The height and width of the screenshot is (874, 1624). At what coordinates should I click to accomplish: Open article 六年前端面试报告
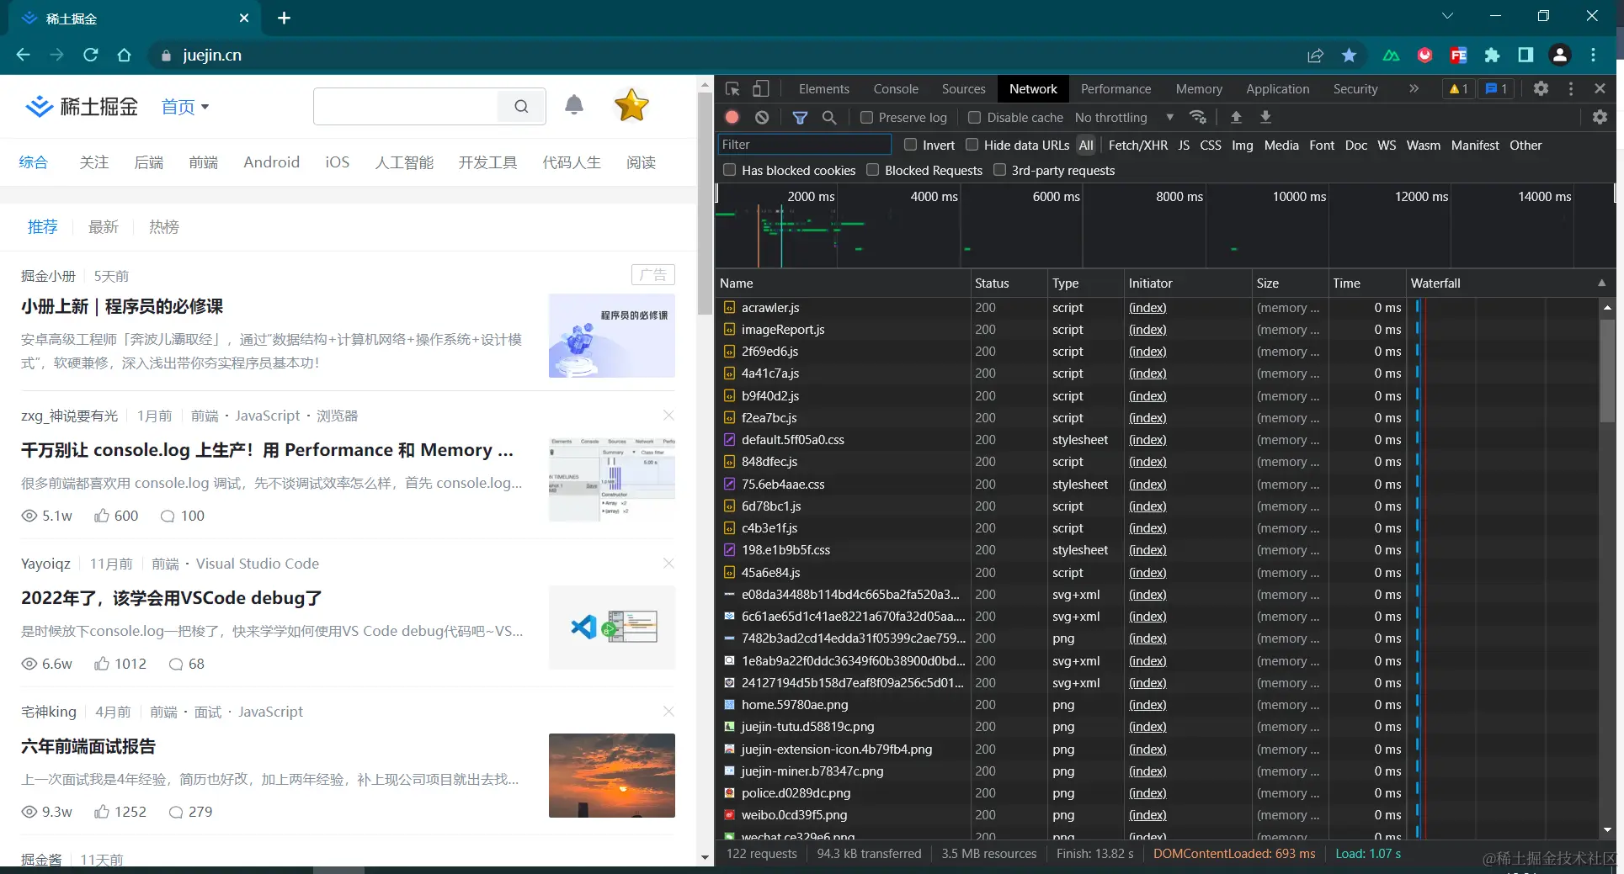coord(88,746)
